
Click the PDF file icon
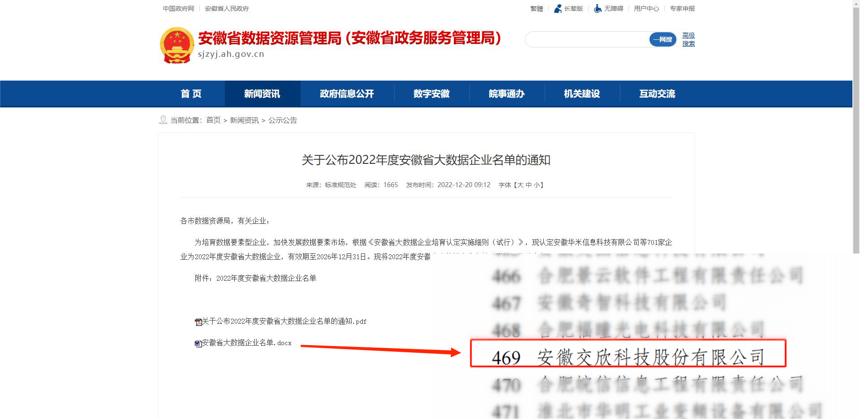click(198, 322)
